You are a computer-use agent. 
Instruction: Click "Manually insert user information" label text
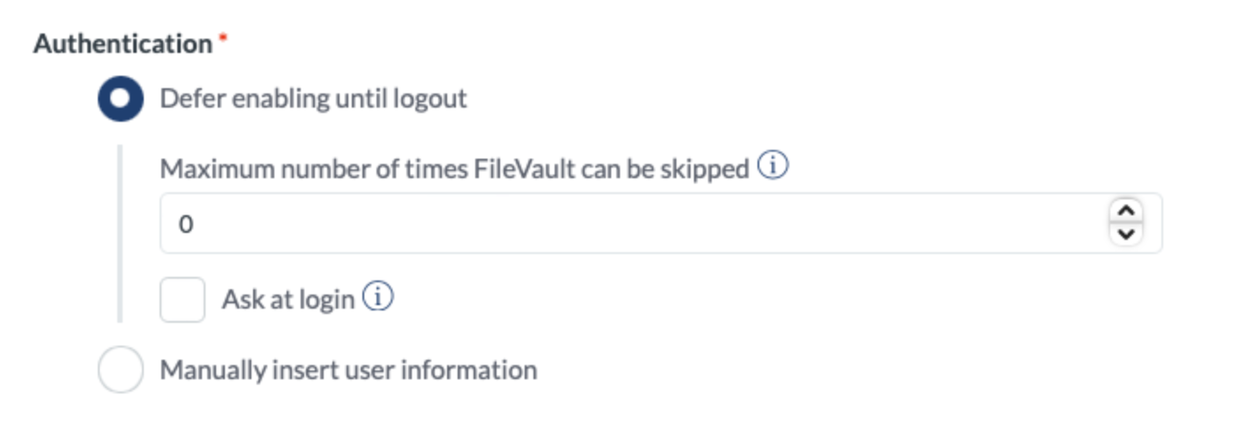[x=348, y=370]
